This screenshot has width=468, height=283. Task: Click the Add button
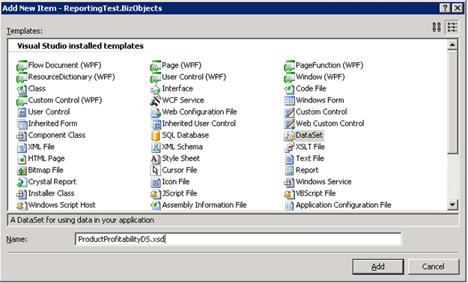378,267
